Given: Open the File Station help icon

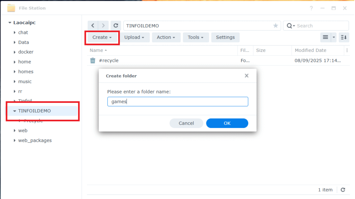Looking at the screenshot, I should 312,8.
